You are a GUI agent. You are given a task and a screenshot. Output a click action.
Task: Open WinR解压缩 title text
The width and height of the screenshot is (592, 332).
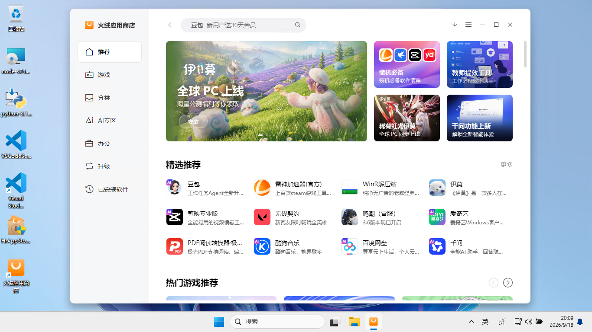coord(380,184)
